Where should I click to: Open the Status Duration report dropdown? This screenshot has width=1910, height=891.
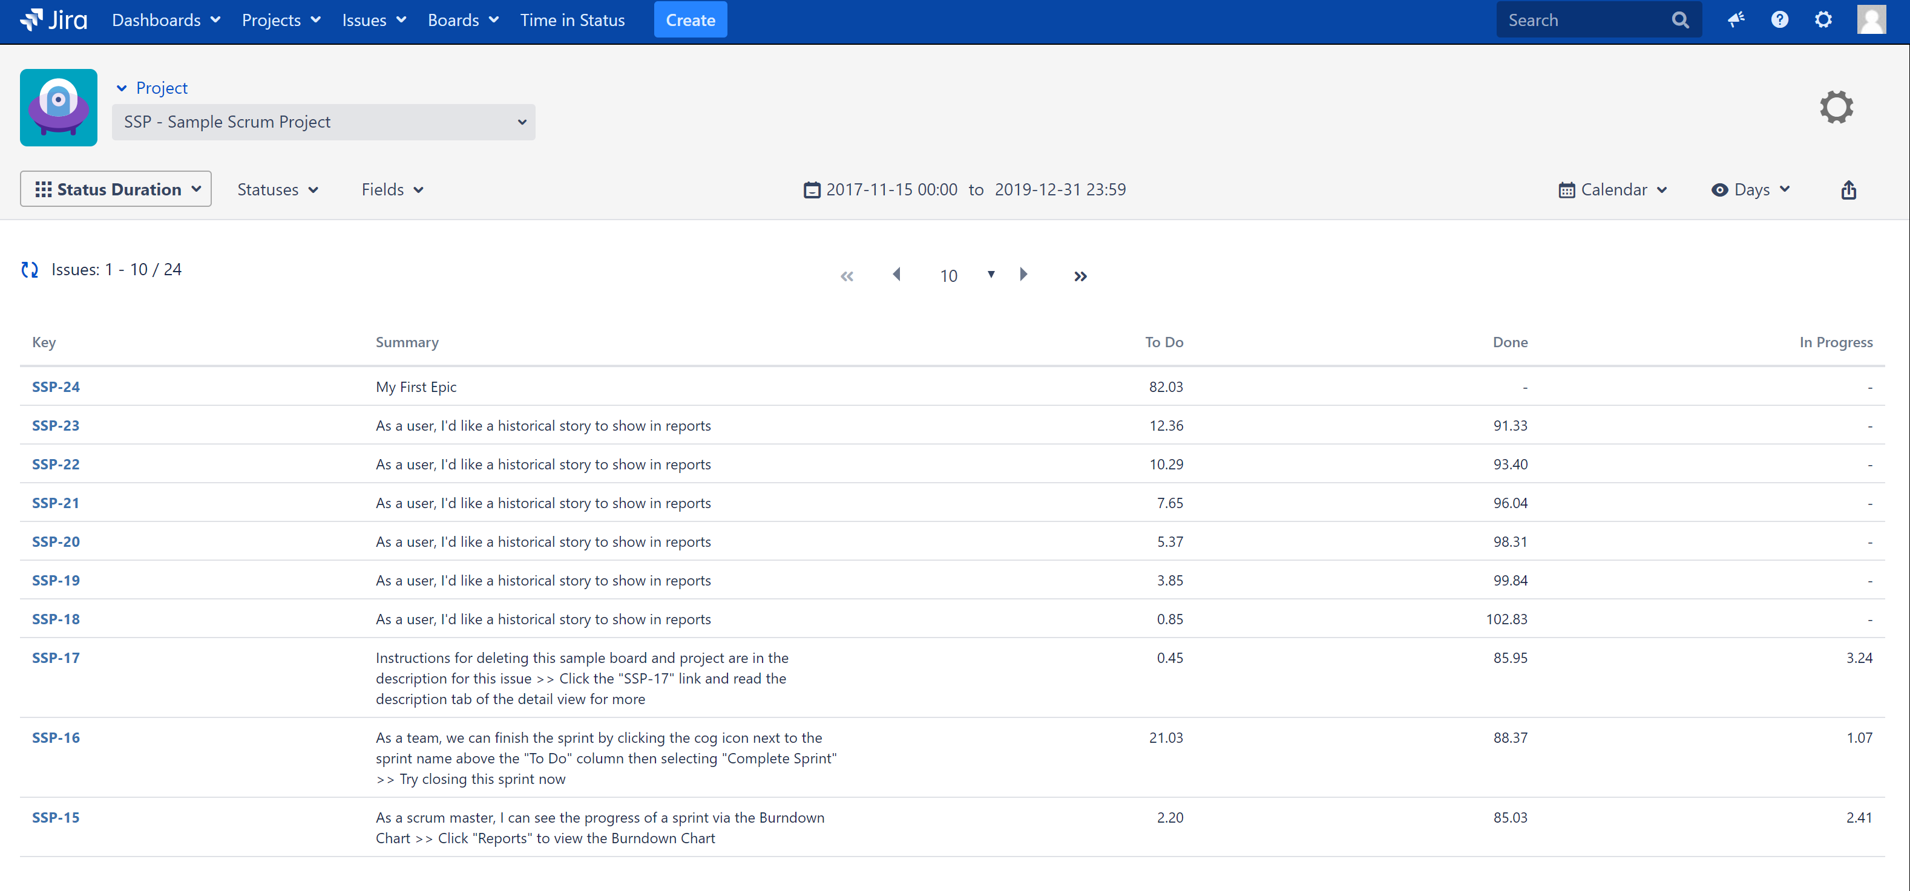(x=116, y=190)
